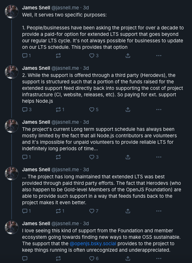Viewport: 192px width, 263px height.
Task: Follow the @openjs.bsky.social mention link
Action: click(x=93, y=244)
